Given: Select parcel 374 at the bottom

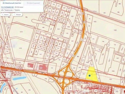Looking at the screenshot, I should 29,90.
